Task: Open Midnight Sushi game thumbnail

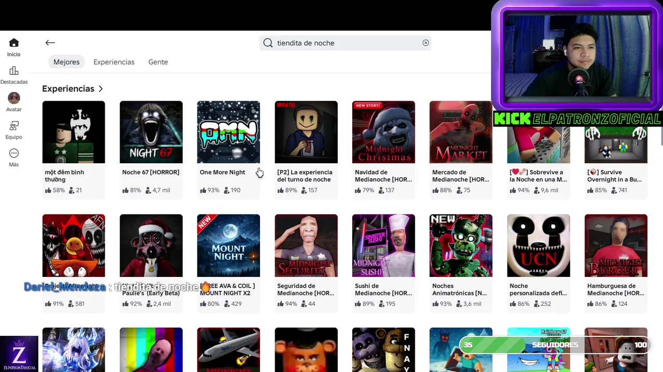Action: click(383, 245)
